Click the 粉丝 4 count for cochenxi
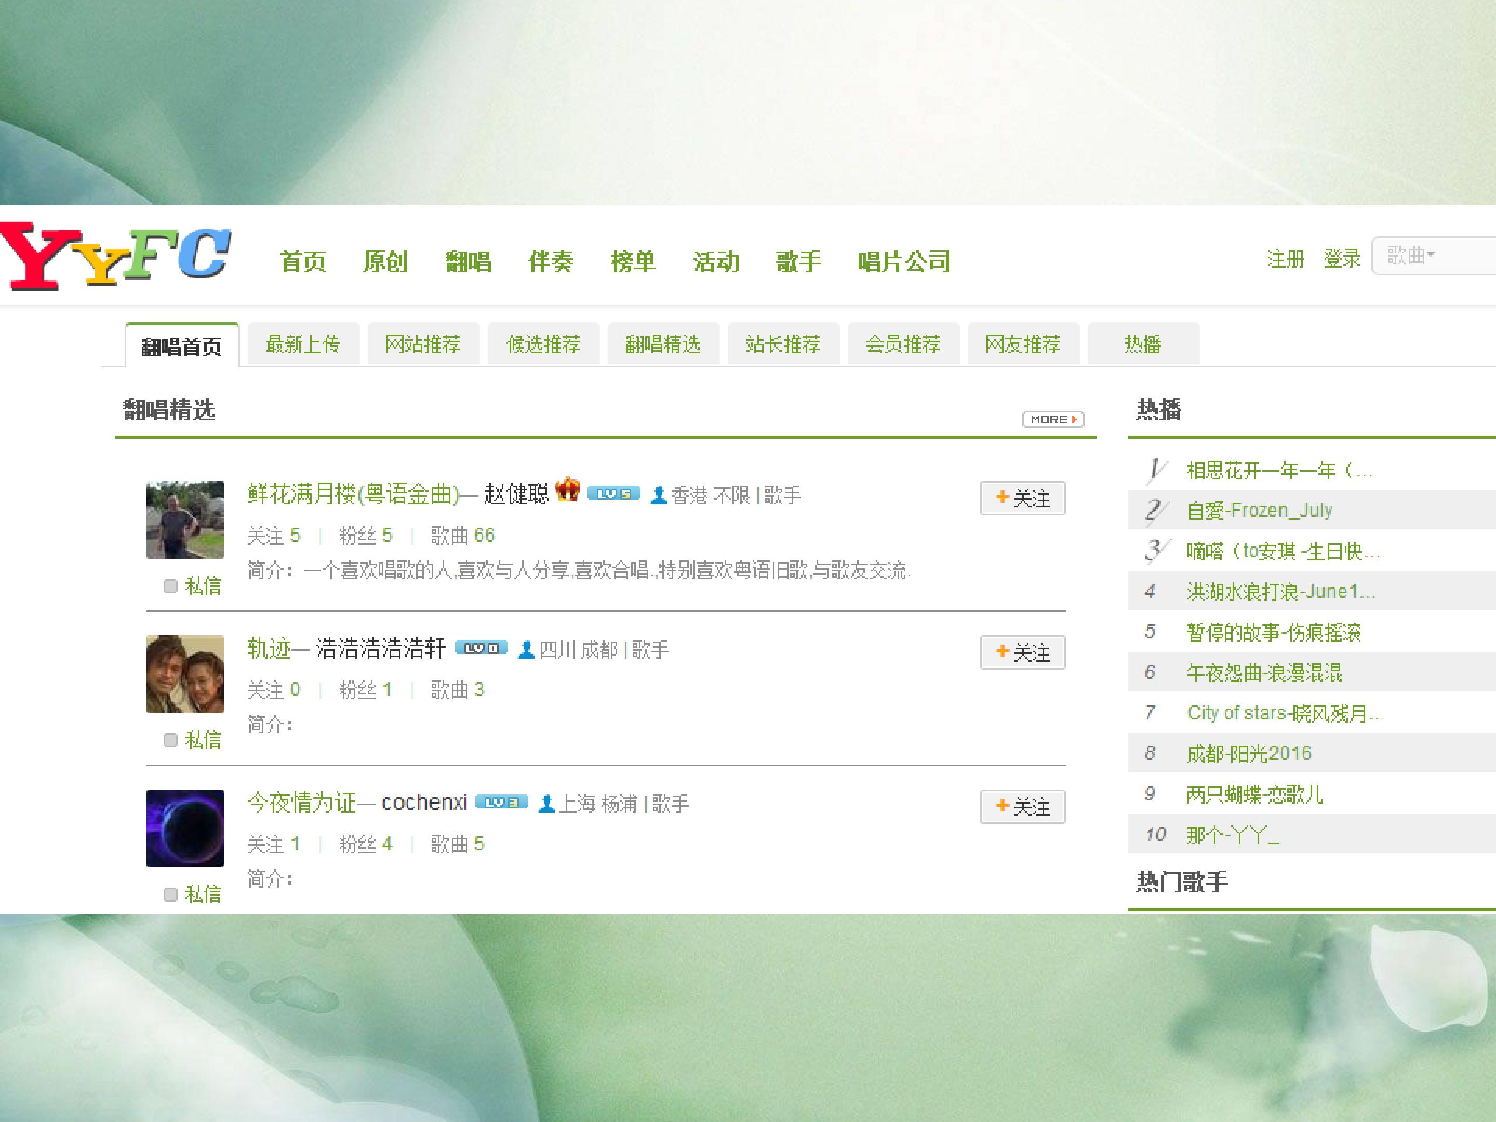The height and width of the screenshot is (1122, 1496). (x=365, y=844)
